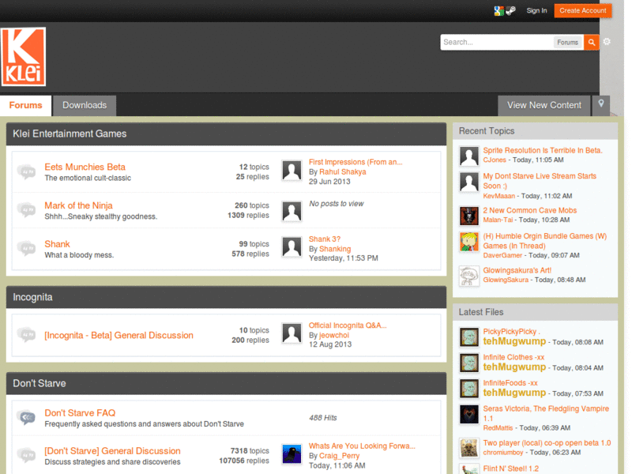Screen dimensions: 632x474
Task: Open Shanking's avatar in Shank row
Action: pos(292,247)
